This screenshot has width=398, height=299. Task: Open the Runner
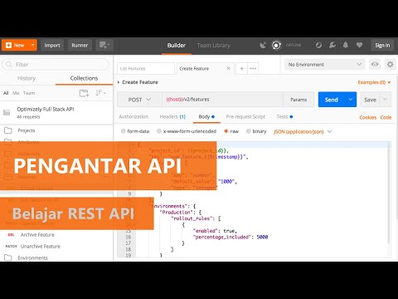[80, 45]
